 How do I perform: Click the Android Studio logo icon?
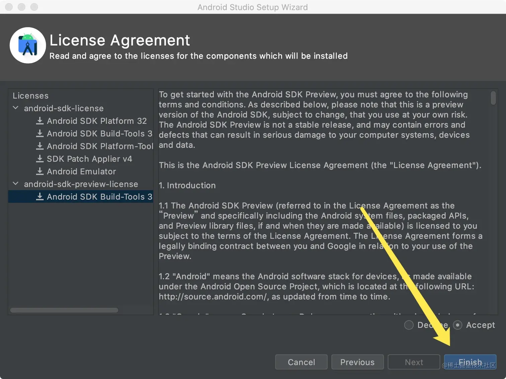coord(28,45)
